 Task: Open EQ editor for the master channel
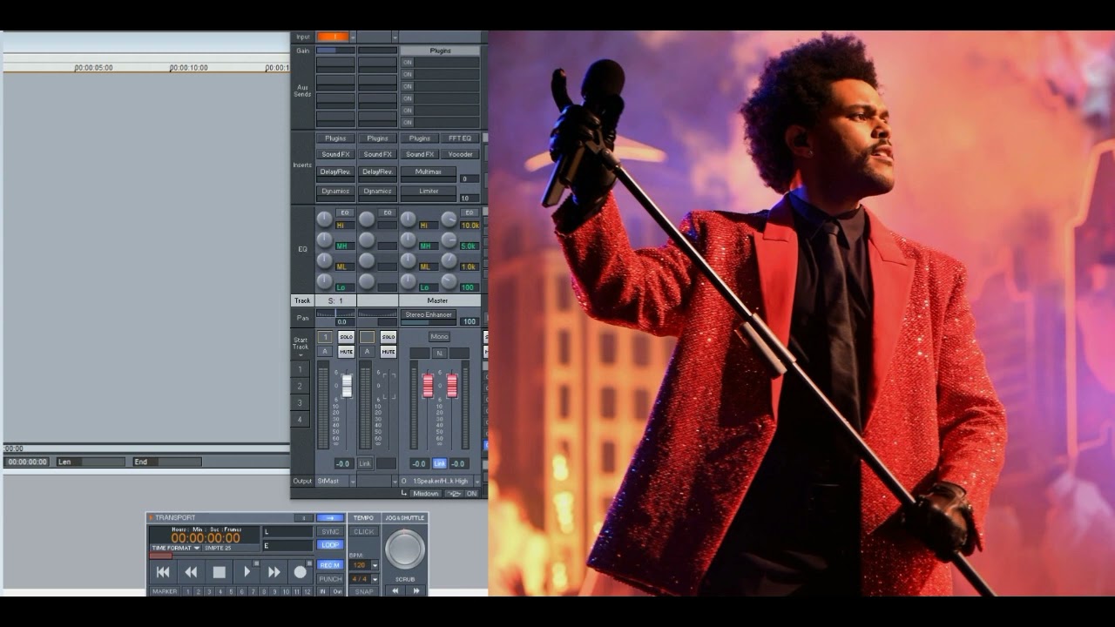click(x=470, y=212)
